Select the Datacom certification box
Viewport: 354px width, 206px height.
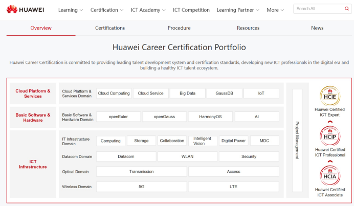(x=126, y=156)
